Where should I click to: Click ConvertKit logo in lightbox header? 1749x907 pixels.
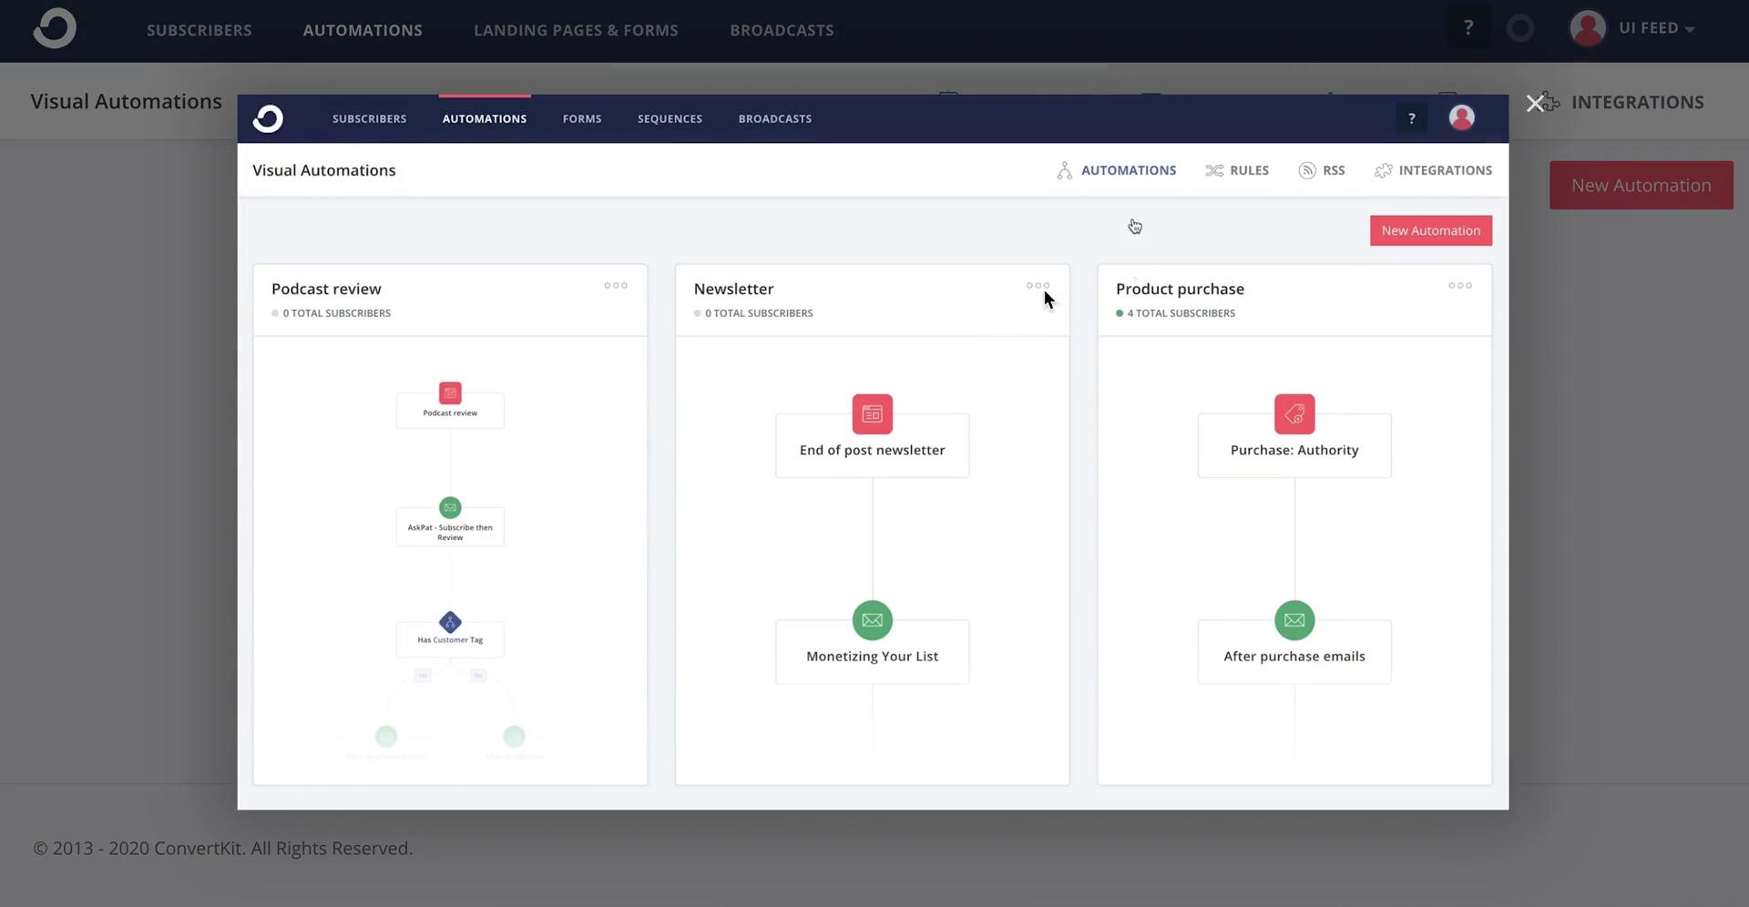(268, 118)
